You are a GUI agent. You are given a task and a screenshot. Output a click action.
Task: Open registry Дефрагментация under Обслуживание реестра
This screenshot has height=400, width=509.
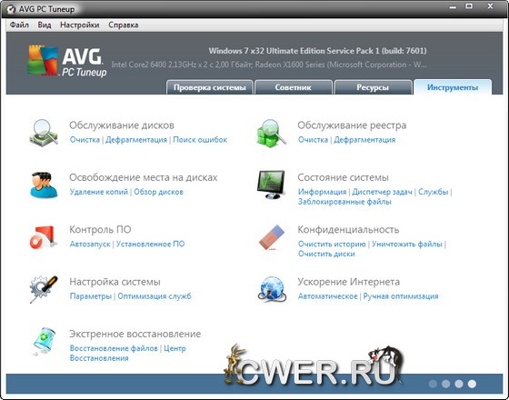tap(364, 140)
